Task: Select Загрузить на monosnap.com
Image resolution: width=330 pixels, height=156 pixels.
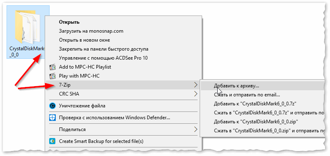Action: pos(91,31)
